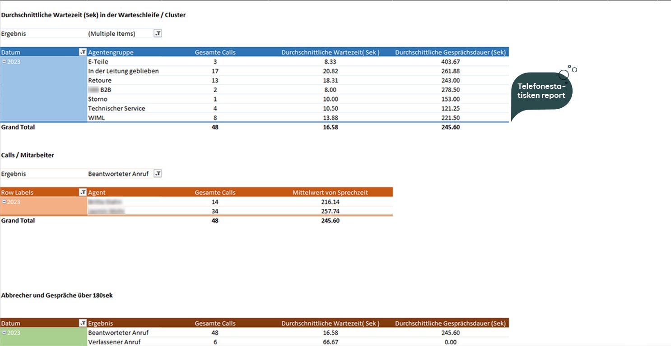Click the Agentengruppe column header

tap(111, 52)
